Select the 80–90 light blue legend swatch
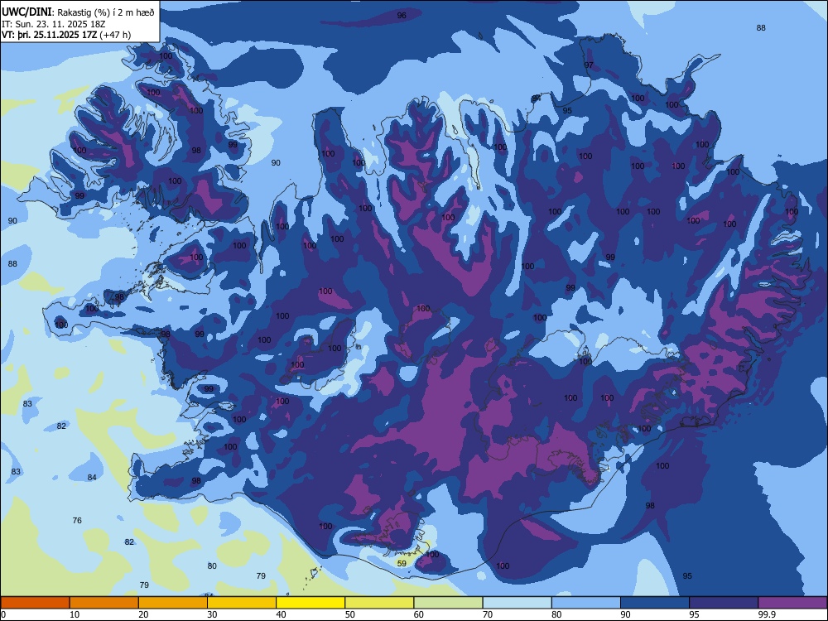The width and height of the screenshot is (828, 621). [x=586, y=603]
